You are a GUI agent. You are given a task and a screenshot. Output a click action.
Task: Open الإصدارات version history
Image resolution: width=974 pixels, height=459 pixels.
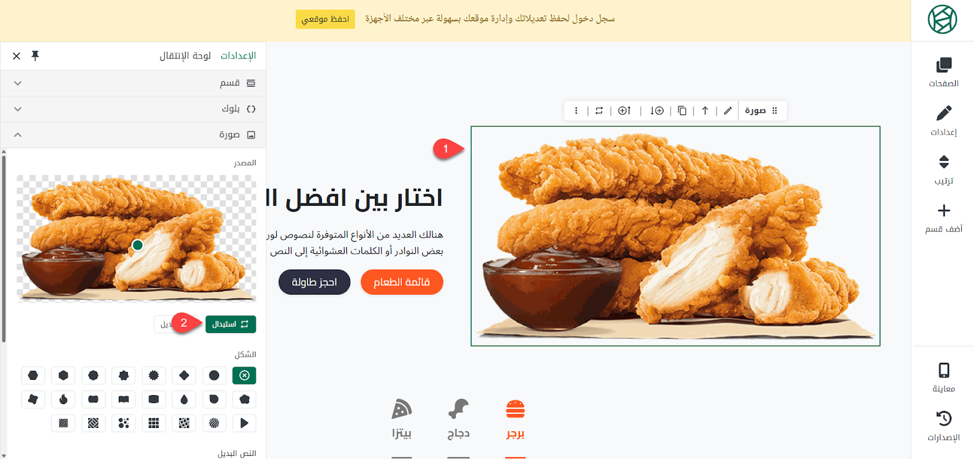(944, 426)
